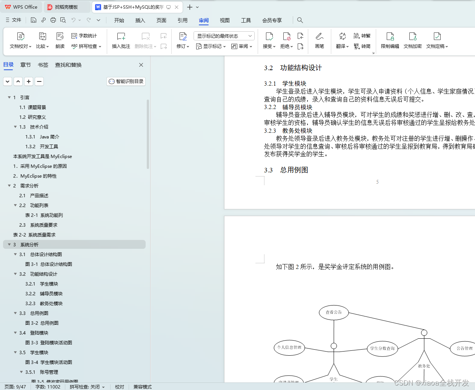Collapse the 3 系统分析 tree node
This screenshot has height=390, width=475.
click(9, 244)
